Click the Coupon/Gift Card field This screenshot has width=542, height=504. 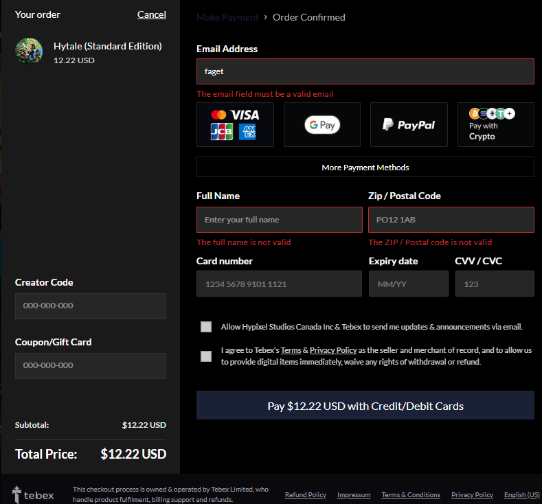[x=91, y=366]
